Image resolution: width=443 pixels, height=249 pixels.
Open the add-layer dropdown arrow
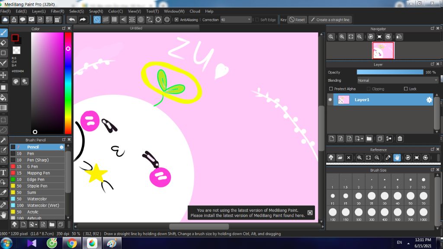pos(362,139)
